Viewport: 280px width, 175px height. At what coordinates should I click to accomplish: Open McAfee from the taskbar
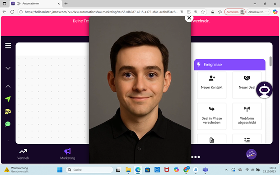click(x=167, y=170)
